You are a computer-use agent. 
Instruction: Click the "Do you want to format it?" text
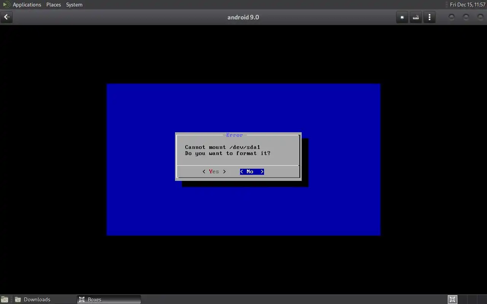coord(228,154)
